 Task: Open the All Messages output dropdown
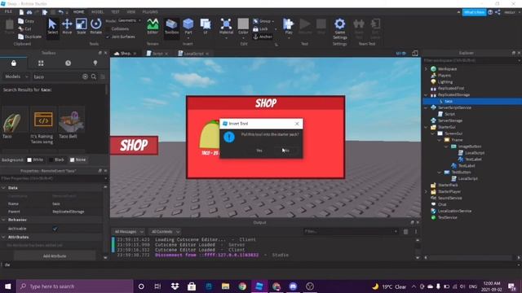click(x=129, y=231)
